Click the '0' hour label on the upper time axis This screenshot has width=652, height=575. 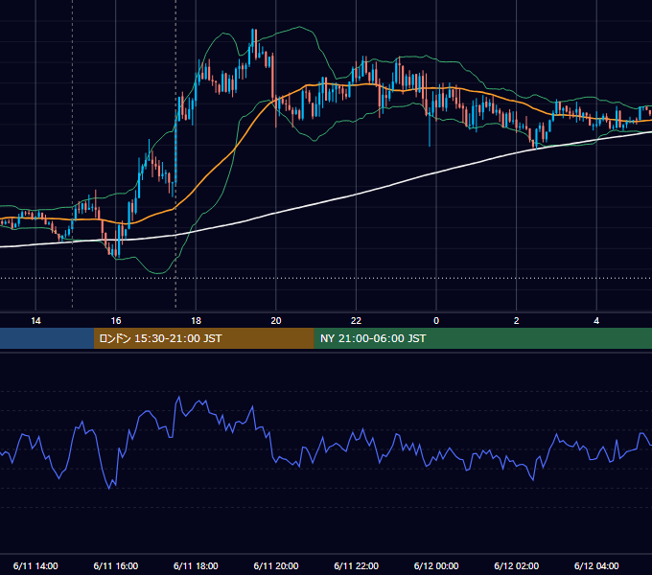[x=436, y=321]
